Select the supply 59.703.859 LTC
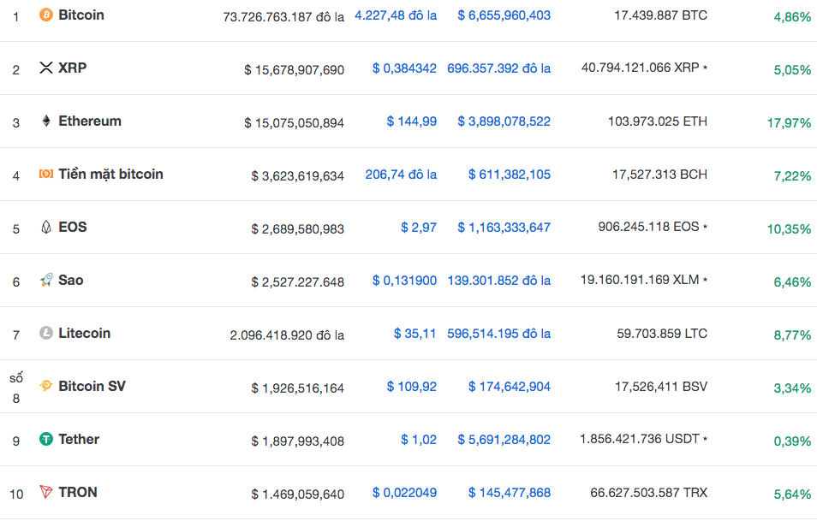The image size is (817, 521). coord(662,334)
